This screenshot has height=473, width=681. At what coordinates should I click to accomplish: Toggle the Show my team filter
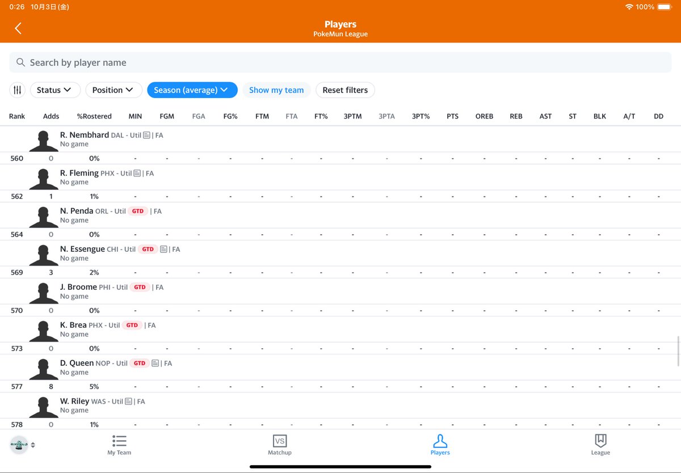tap(276, 90)
